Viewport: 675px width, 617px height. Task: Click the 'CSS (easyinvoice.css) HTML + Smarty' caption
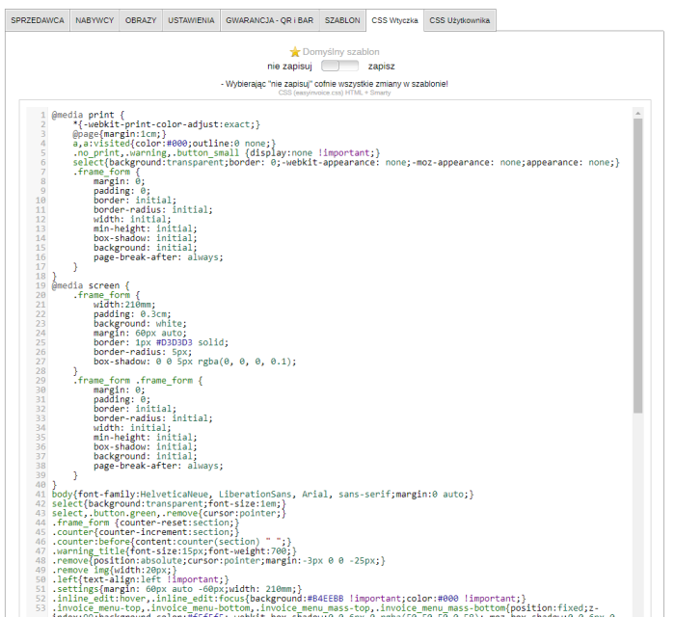point(334,93)
